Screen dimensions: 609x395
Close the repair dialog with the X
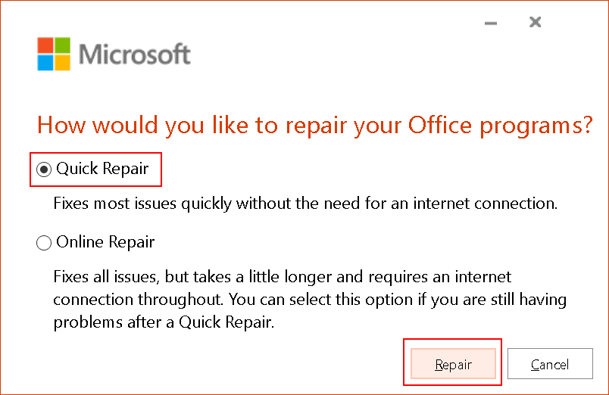(x=536, y=22)
